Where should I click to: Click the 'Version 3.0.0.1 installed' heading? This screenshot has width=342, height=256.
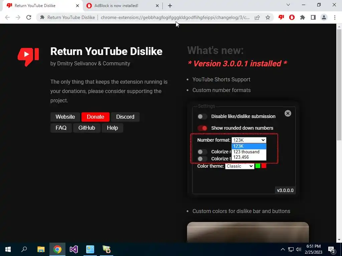237,64
